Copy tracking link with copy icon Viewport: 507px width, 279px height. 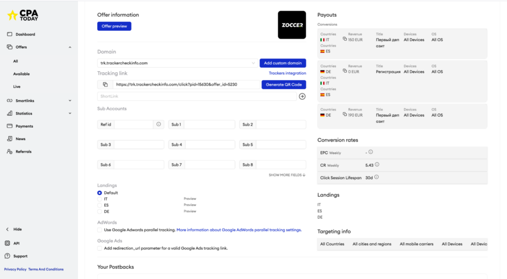[x=105, y=85]
